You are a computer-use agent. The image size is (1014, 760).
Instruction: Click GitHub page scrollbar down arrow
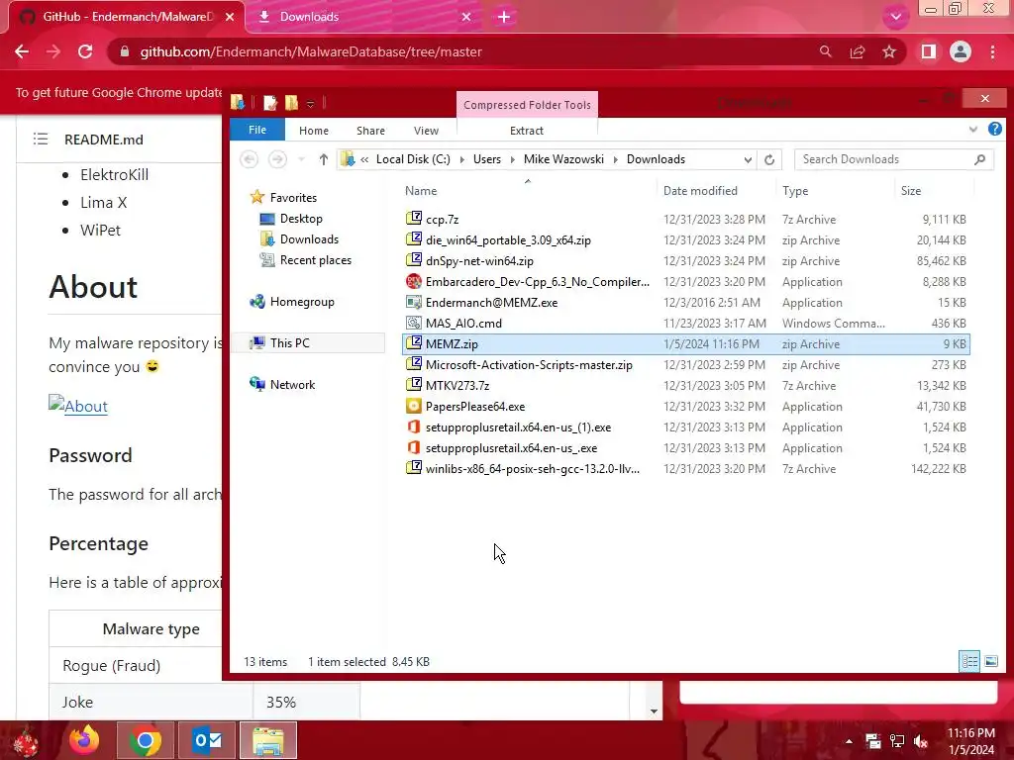point(654,711)
